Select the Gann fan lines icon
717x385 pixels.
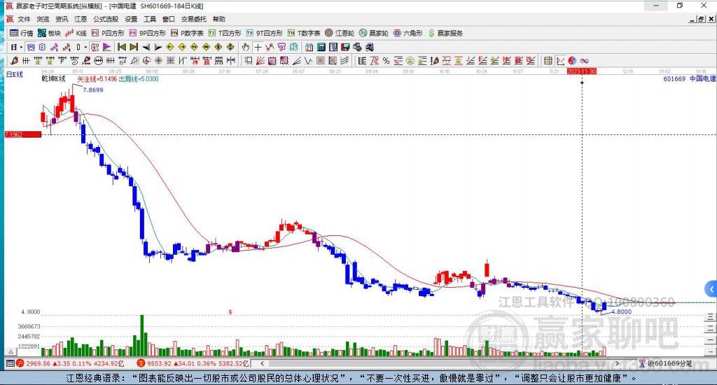pyautogui.click(x=260, y=61)
